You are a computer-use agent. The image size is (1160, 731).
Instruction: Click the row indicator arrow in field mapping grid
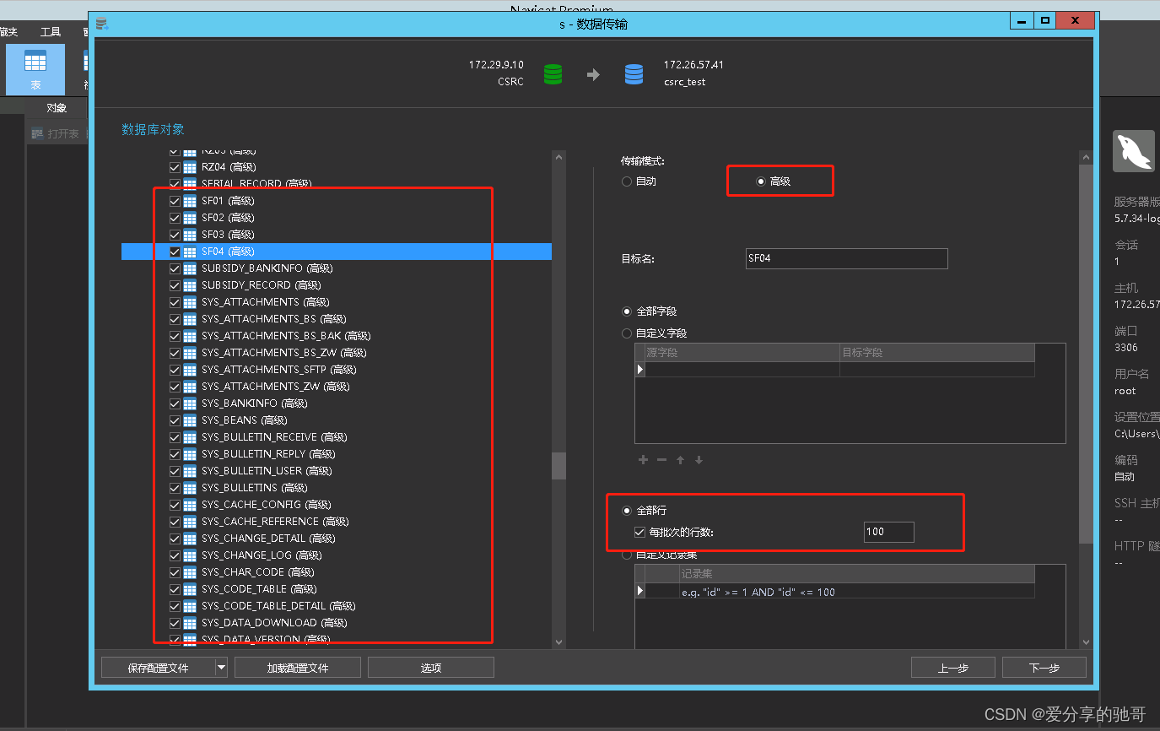(x=640, y=370)
